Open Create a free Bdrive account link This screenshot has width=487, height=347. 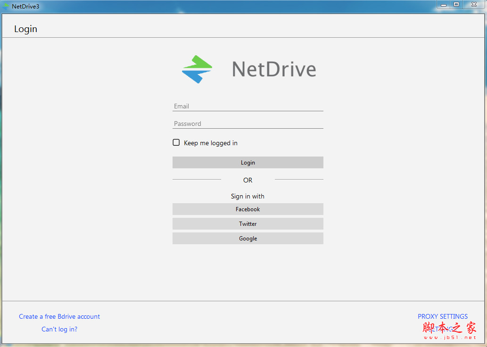point(59,316)
